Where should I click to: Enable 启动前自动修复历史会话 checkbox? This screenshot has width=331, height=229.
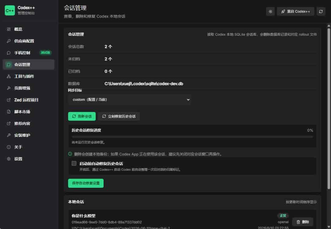coord(74,163)
